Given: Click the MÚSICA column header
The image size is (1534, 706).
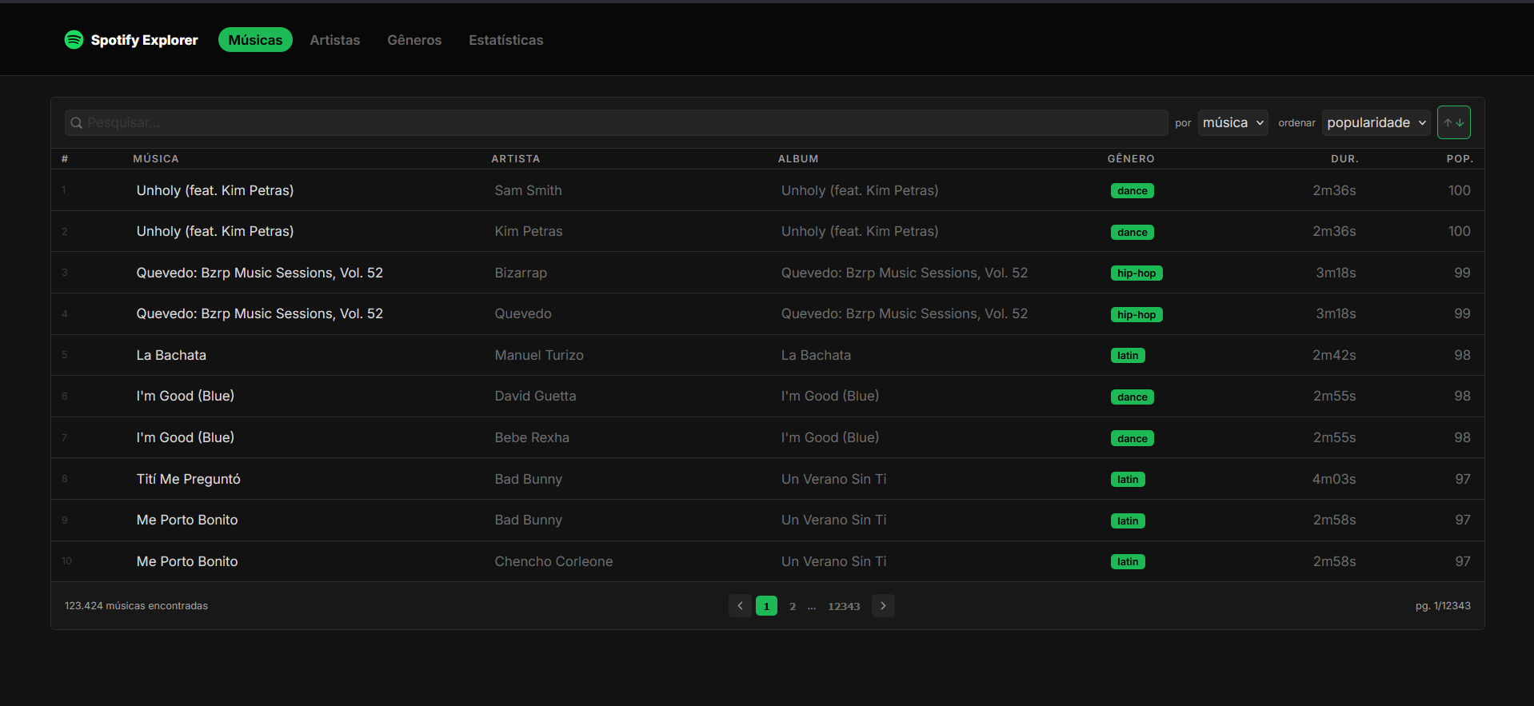Looking at the screenshot, I should pos(156,159).
